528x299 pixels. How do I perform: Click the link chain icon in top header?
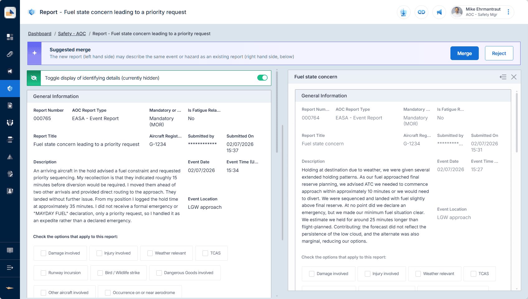[421, 12]
